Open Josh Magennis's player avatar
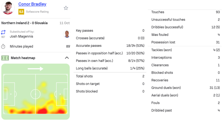 pos(67,34)
